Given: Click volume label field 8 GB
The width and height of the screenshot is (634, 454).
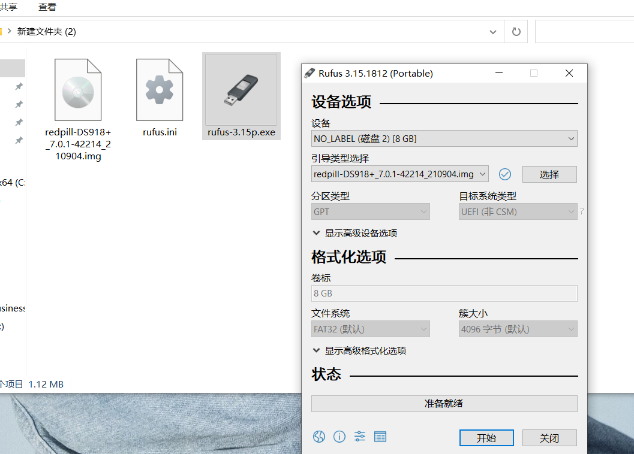Looking at the screenshot, I should 444,293.
